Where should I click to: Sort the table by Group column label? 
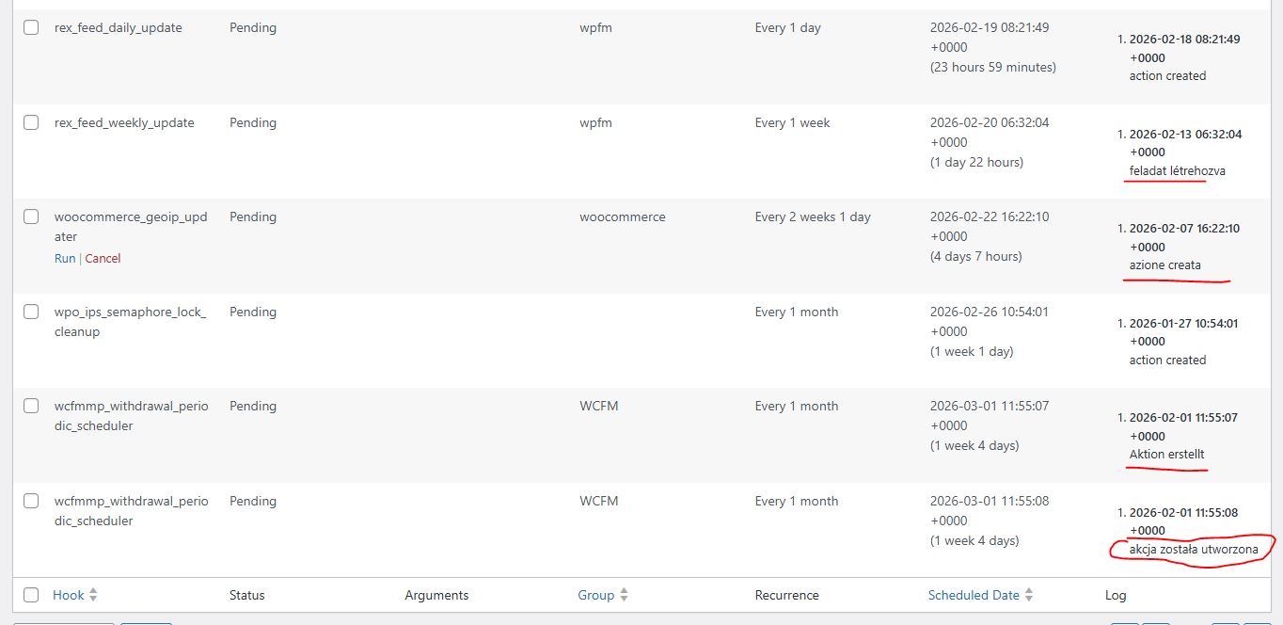(x=595, y=595)
